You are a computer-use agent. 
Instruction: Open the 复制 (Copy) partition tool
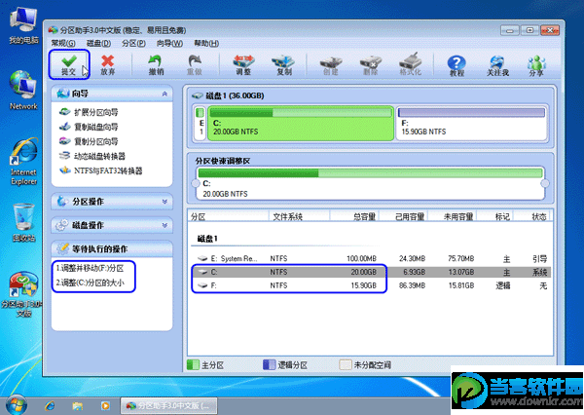pyautogui.click(x=284, y=64)
